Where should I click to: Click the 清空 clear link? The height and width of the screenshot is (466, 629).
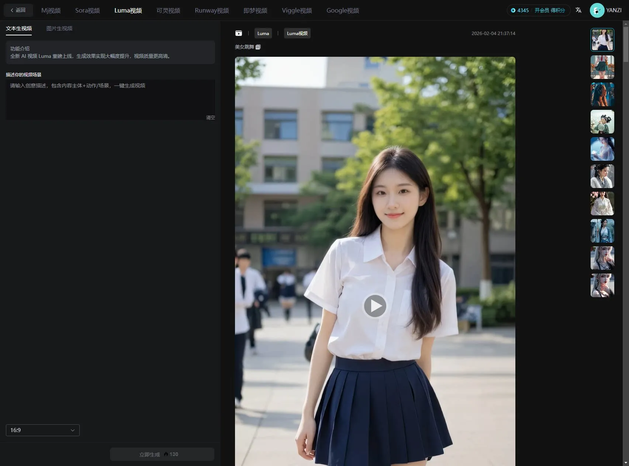(x=210, y=117)
